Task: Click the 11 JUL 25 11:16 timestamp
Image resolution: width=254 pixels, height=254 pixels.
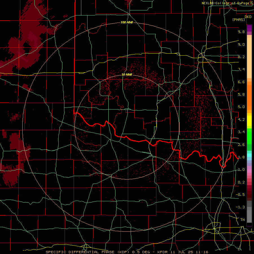Action: tap(189, 252)
